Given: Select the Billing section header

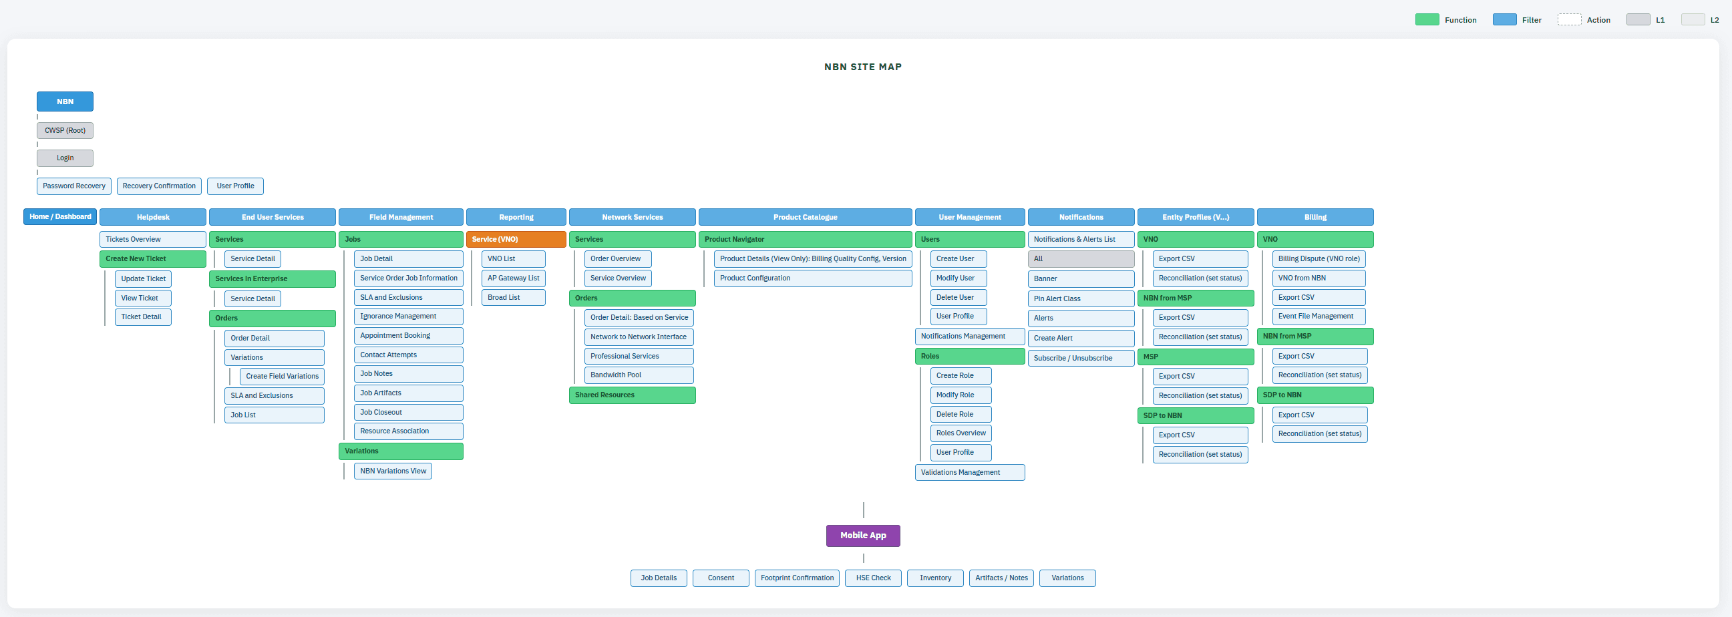Looking at the screenshot, I should (x=1316, y=217).
